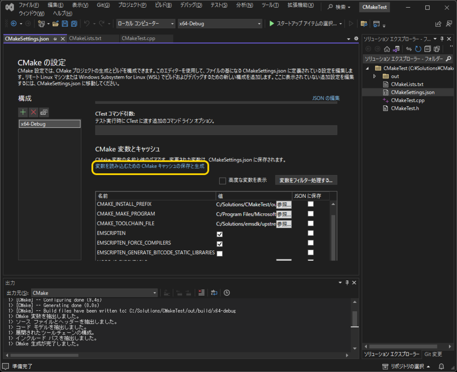This screenshot has width=457, height=372.
Task: Click the Feedback person icon at top right
Action: [x=449, y=24]
